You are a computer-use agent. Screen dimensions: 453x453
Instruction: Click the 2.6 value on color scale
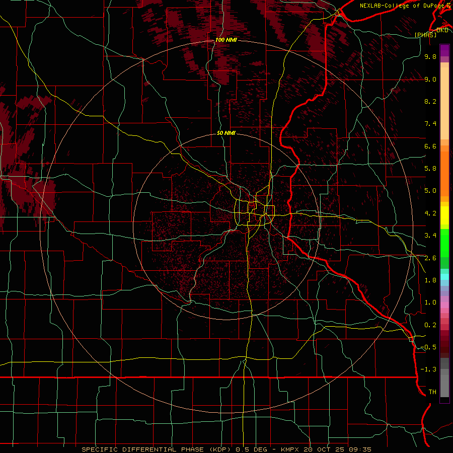coord(430,258)
